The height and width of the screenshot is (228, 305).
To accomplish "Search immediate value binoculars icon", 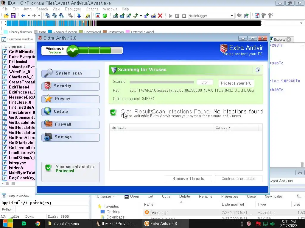I will pos(48,16).
